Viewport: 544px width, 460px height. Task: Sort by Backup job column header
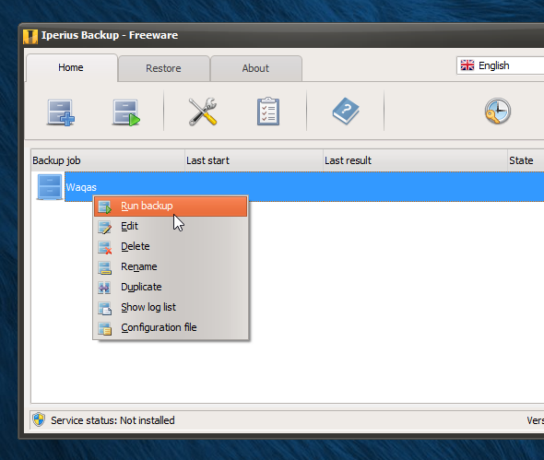tap(108, 160)
